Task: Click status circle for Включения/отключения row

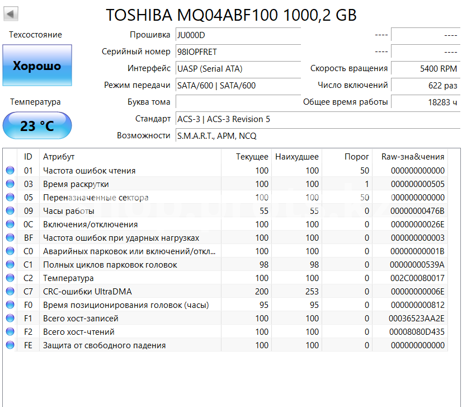Action: [10, 224]
